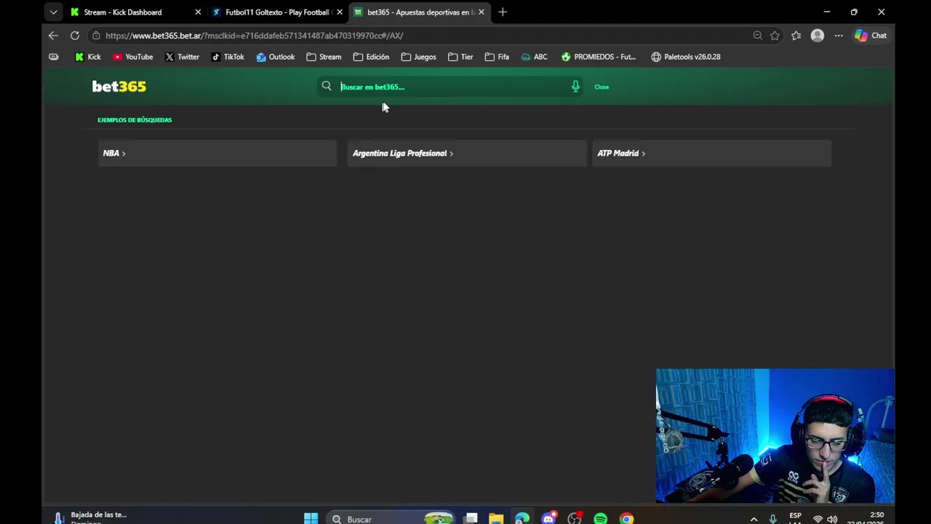Open the TikTok bookmark

[x=228, y=57]
